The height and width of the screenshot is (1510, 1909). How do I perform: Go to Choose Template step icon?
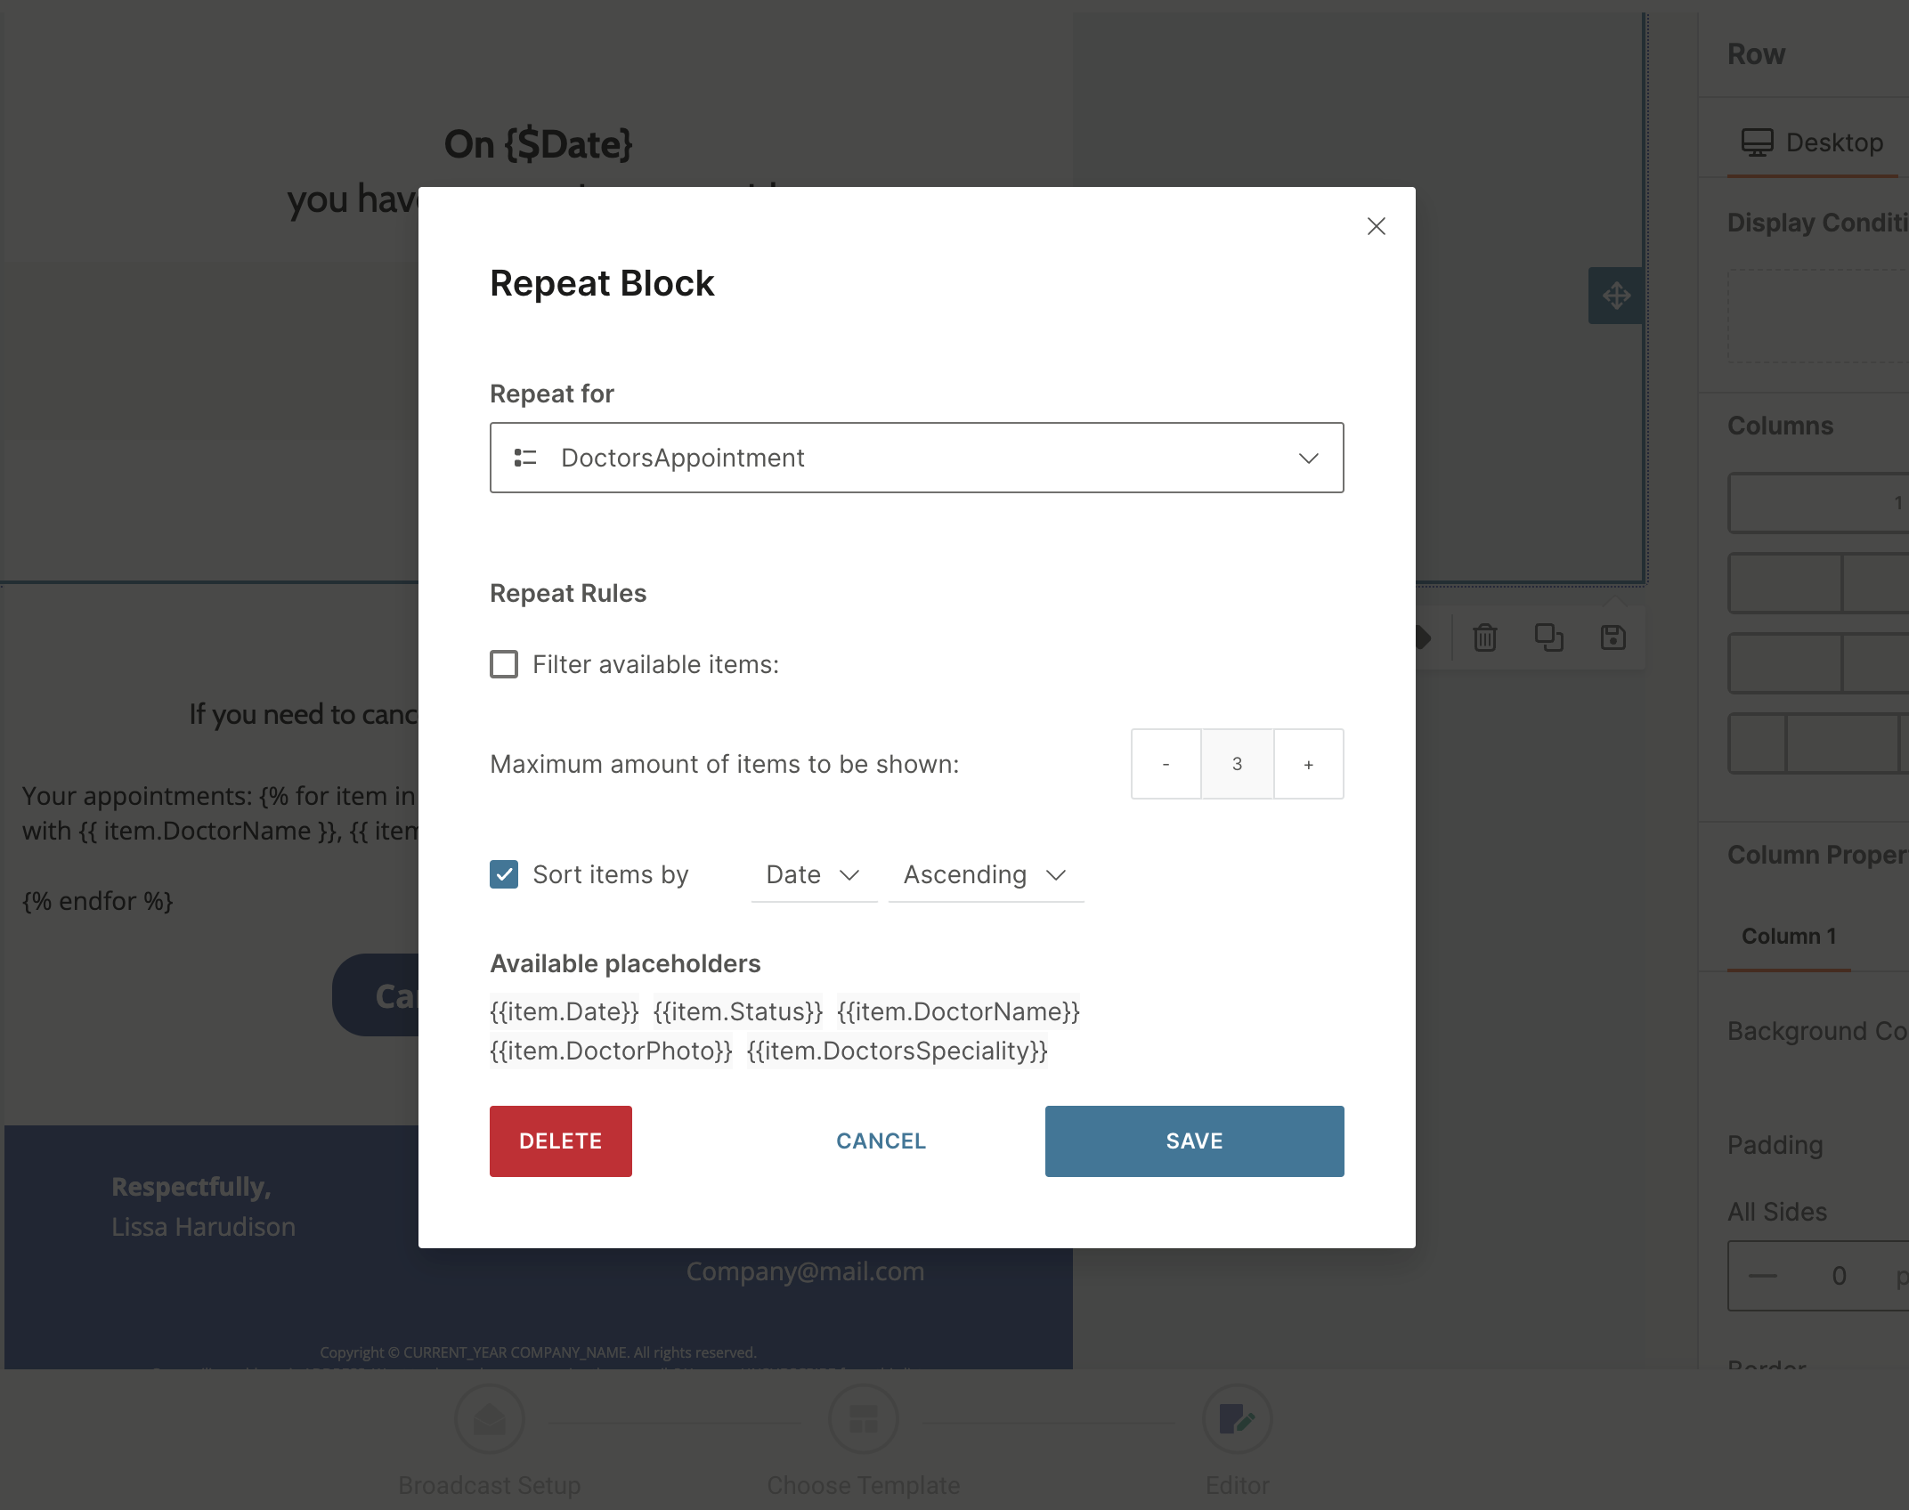click(863, 1419)
